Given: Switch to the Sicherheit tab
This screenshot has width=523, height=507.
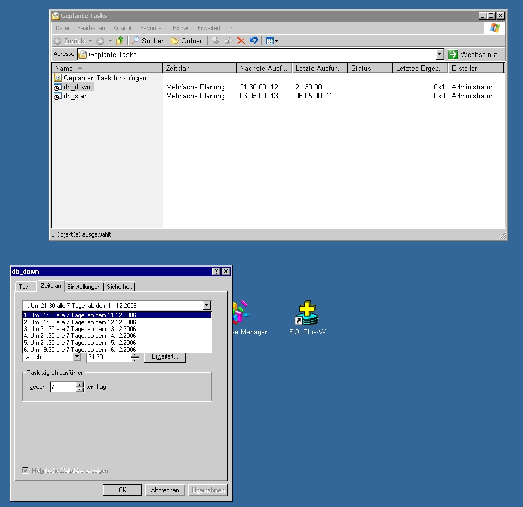Looking at the screenshot, I should pos(120,286).
